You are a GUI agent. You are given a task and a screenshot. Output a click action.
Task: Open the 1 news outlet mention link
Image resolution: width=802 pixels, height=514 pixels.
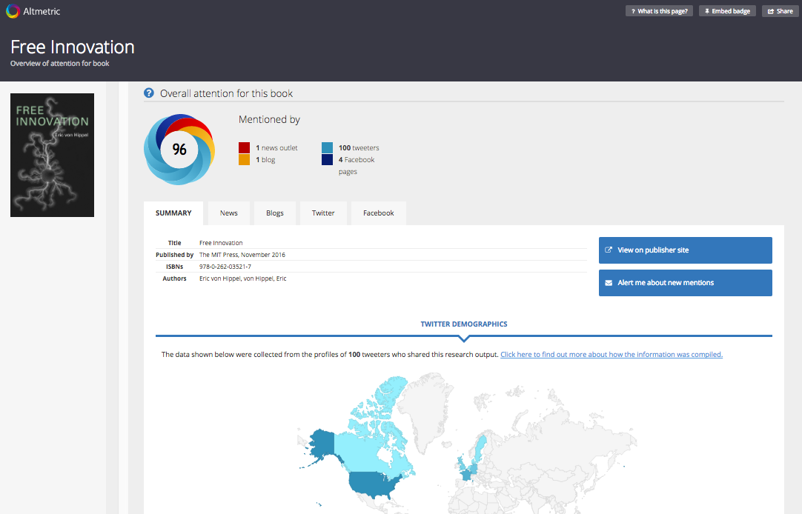pyautogui.click(x=276, y=147)
